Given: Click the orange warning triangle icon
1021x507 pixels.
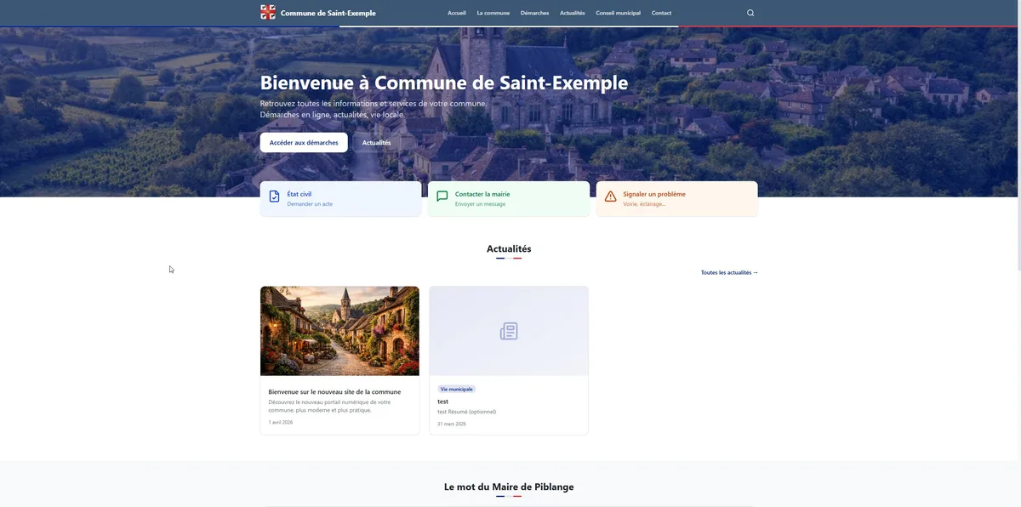Looking at the screenshot, I should tap(609, 195).
